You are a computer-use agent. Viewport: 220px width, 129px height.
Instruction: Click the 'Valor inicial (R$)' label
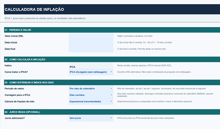pos(14,36)
